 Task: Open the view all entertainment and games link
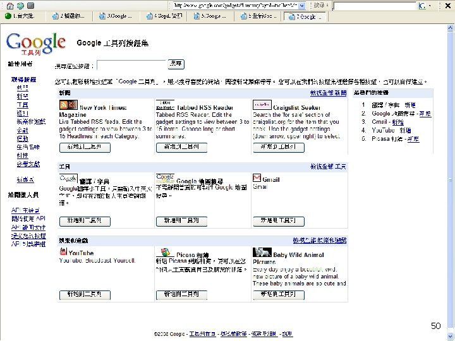[x=320, y=241]
